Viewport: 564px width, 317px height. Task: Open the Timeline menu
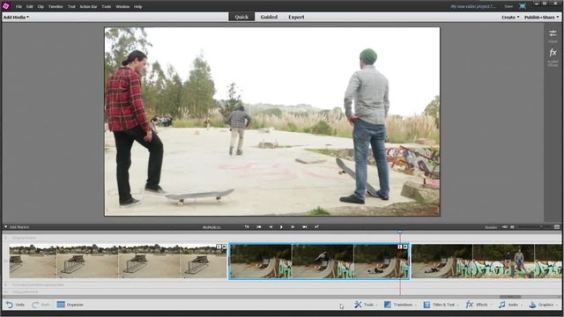(56, 6)
